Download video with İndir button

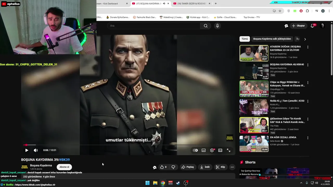pyautogui.click(x=205, y=167)
